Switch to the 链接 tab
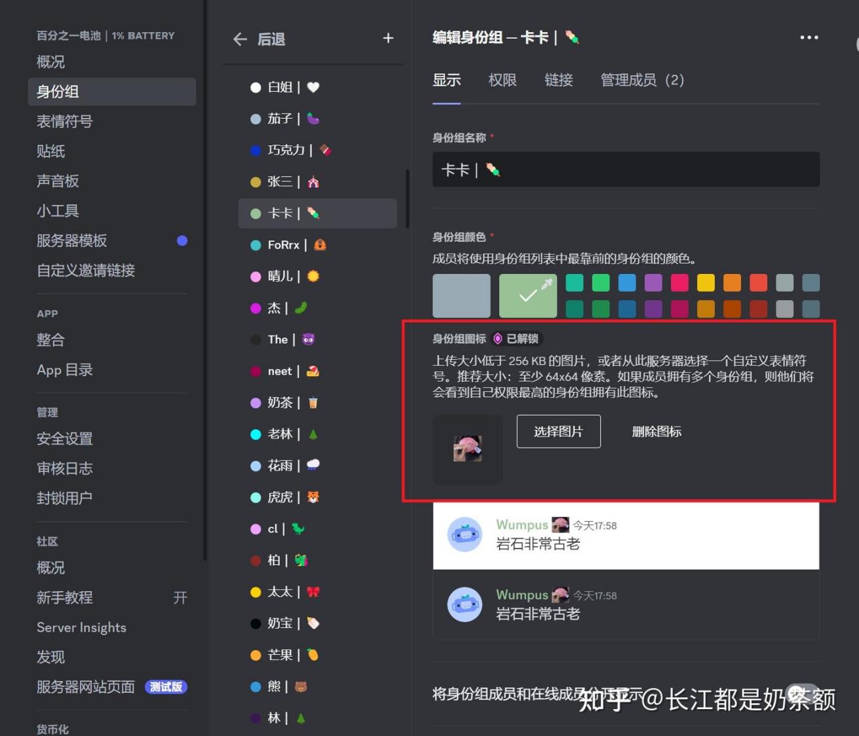 click(x=559, y=80)
